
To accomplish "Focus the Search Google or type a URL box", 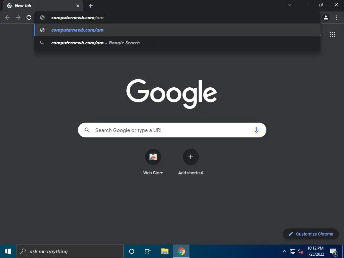I will point(172,130).
